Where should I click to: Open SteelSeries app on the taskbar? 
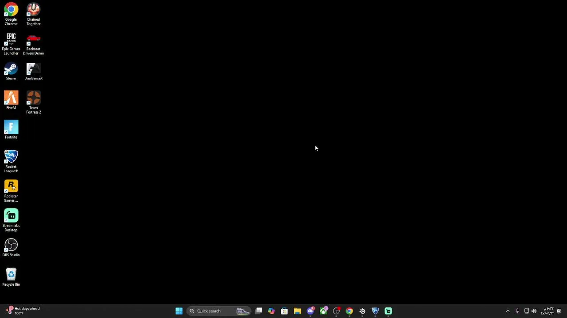point(362,311)
